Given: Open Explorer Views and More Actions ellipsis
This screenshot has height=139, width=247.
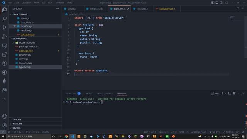Looking at the screenshot, I should 58,9.
